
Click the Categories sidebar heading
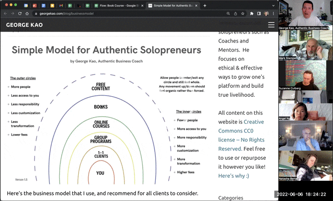(x=230, y=198)
